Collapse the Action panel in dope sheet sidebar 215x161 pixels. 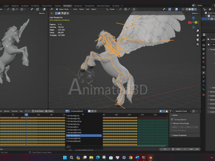[x=185, y=115]
